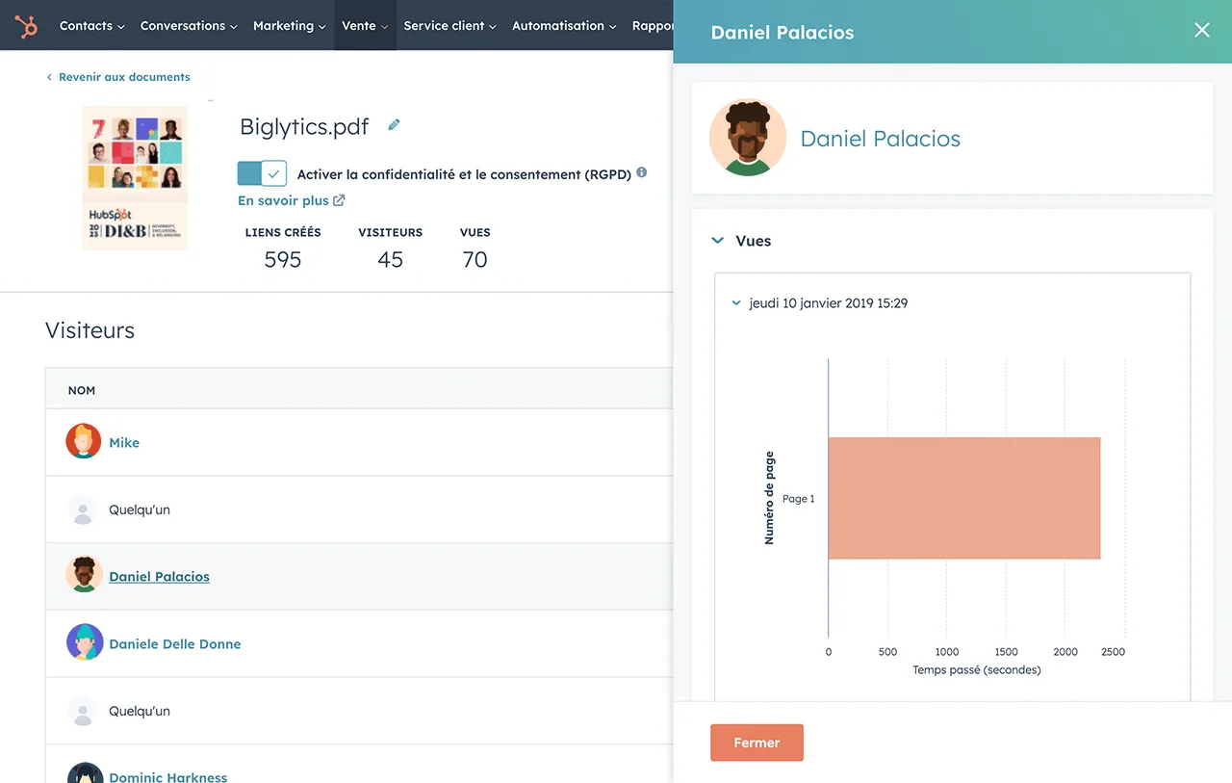Open the Contacts dropdown menu

(x=91, y=26)
